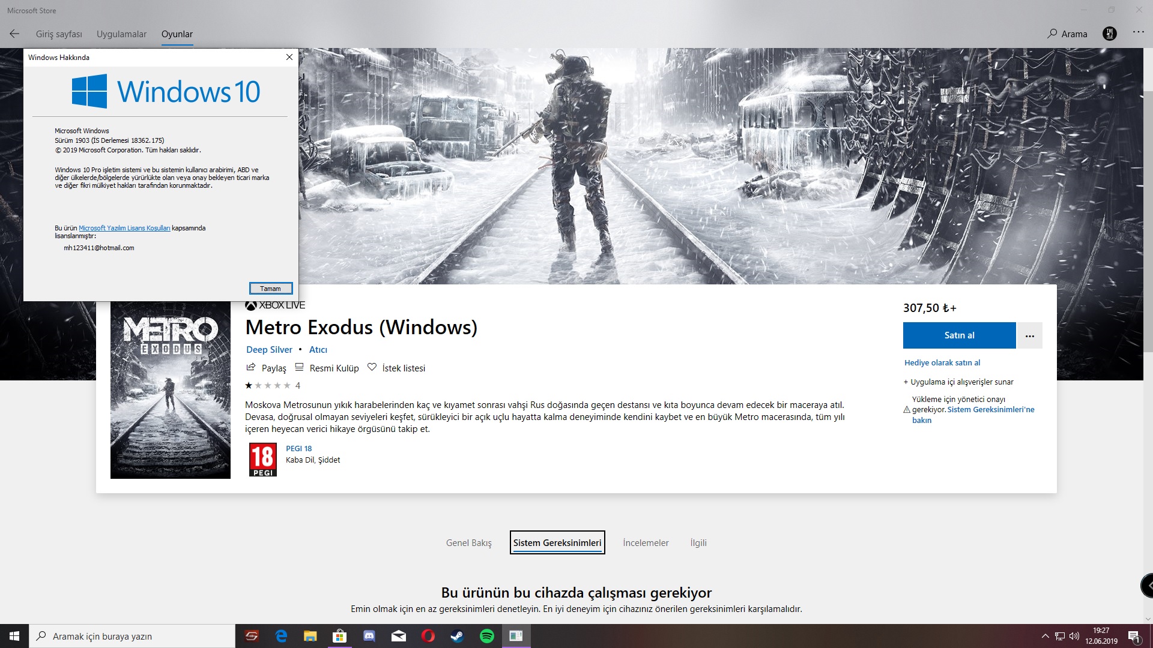Open the Giriş sayfası tab
The height and width of the screenshot is (648, 1153).
click(x=59, y=34)
